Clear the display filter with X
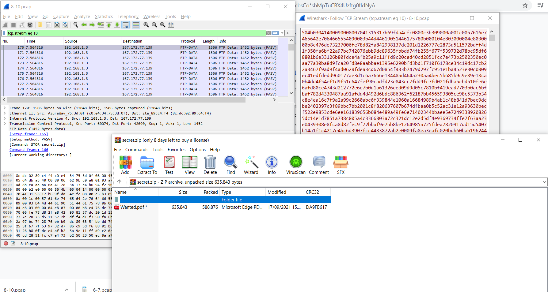Image resolution: width=548 pixels, height=292 pixels. pyautogui.click(x=268, y=33)
